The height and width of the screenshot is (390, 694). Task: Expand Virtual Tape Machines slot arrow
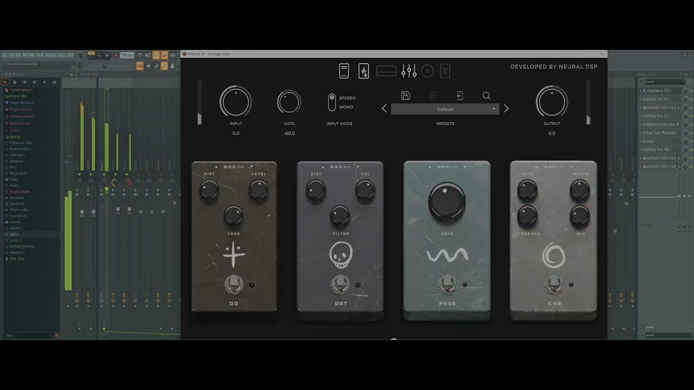[640, 133]
